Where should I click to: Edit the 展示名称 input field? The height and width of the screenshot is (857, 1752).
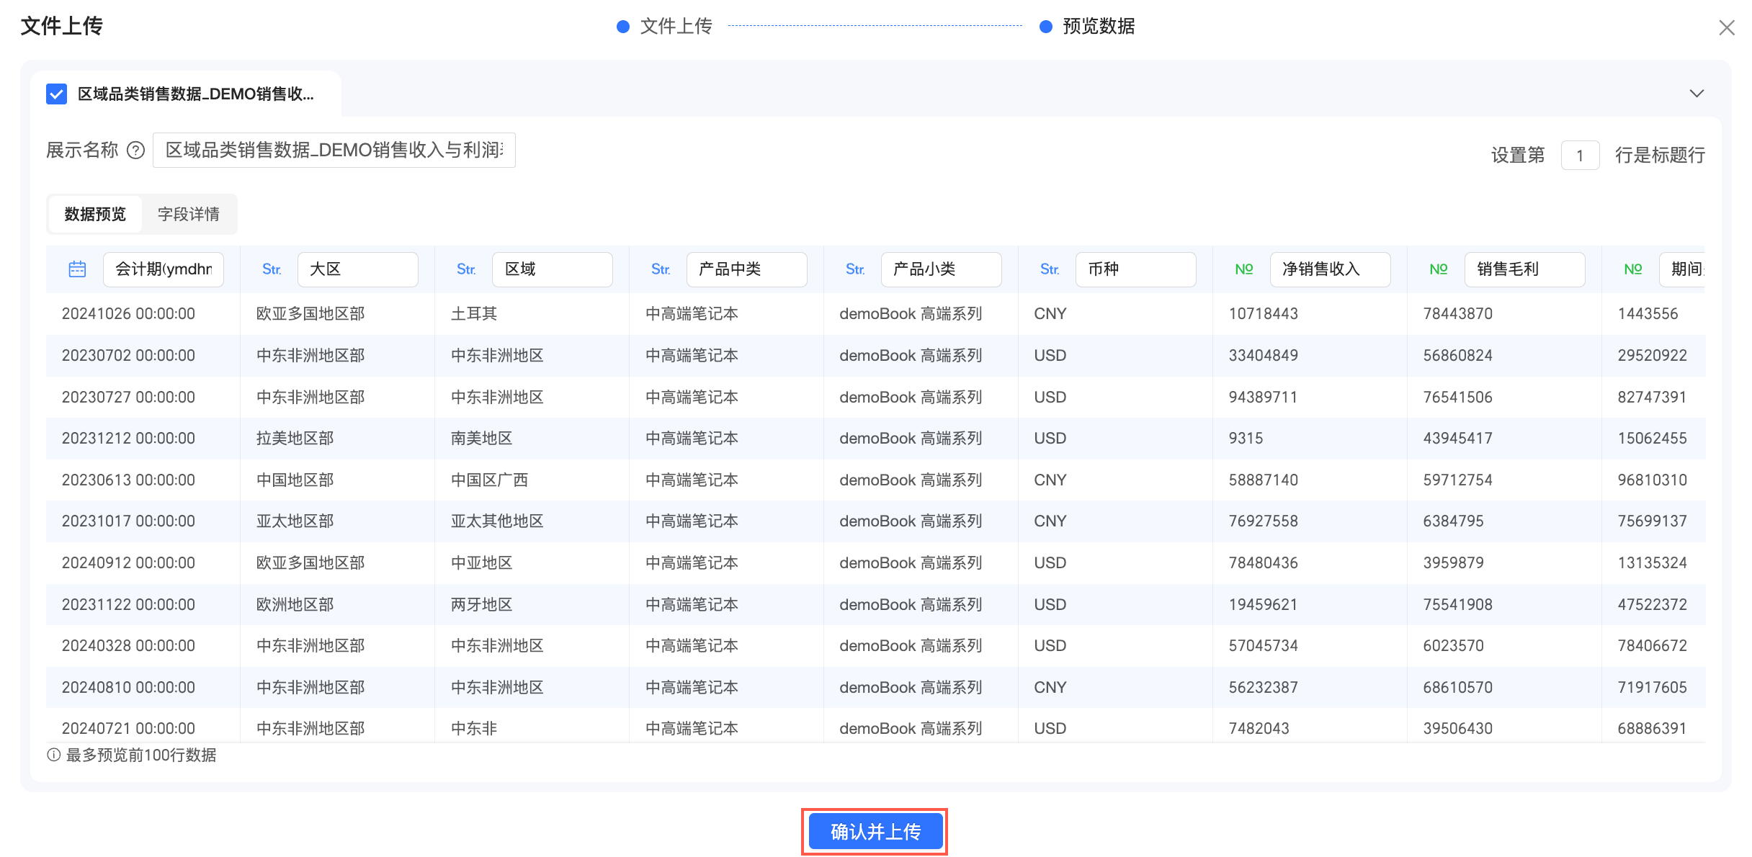point(334,150)
